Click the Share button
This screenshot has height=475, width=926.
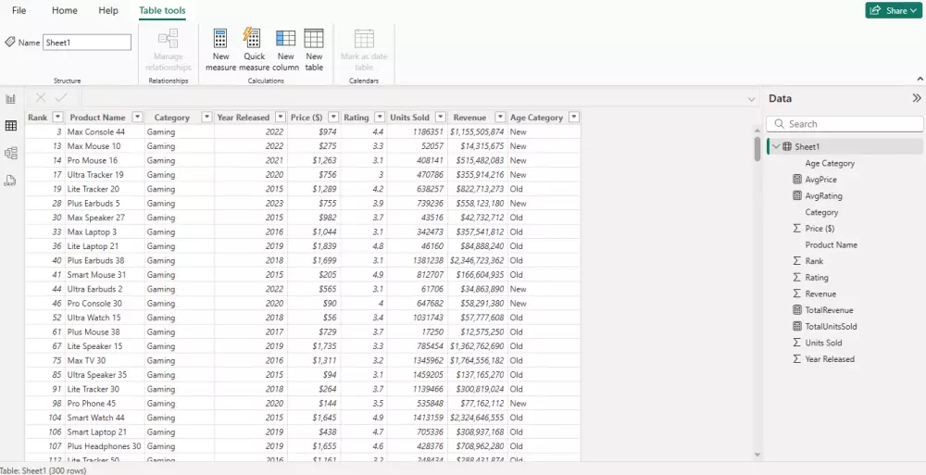coord(894,10)
